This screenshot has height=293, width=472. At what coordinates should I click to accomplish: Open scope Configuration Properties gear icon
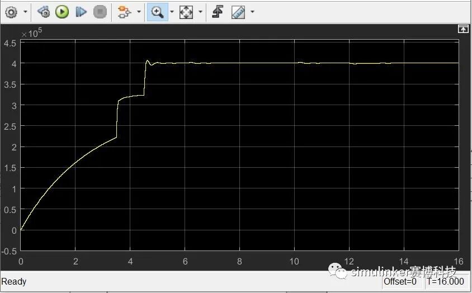coord(11,12)
